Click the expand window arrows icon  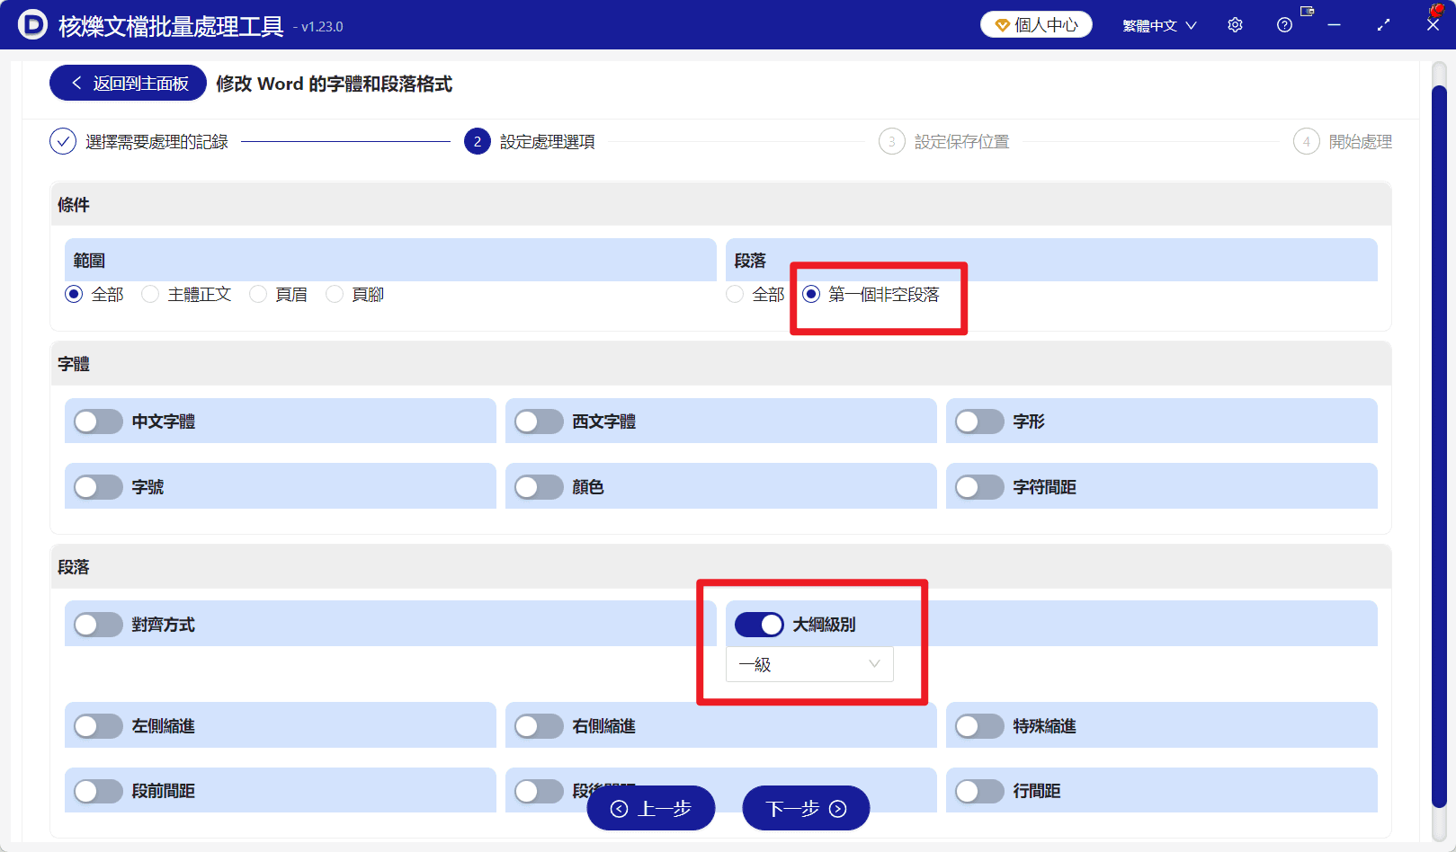click(x=1383, y=25)
